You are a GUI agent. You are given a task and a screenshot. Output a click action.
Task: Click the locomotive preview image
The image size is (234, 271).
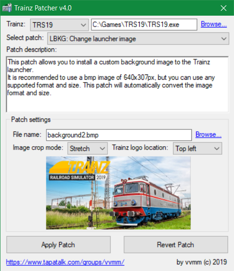[118, 193]
